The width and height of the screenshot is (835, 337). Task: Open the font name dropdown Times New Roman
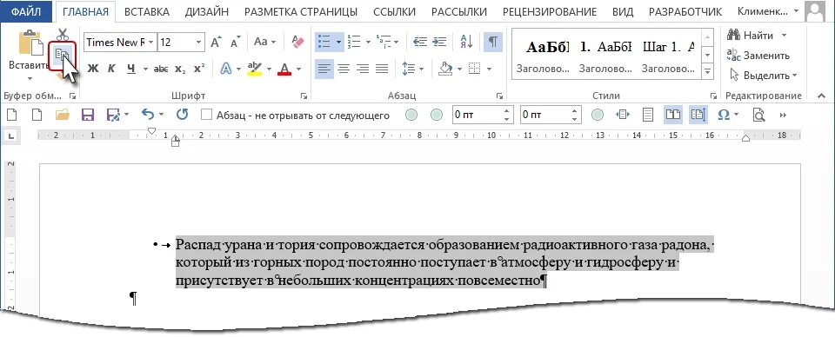click(x=151, y=42)
